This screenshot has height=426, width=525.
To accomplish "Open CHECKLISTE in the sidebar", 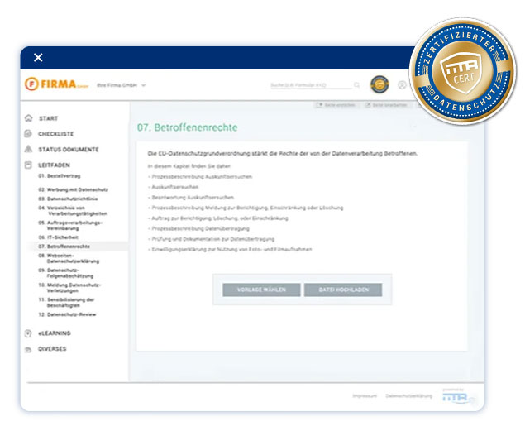I will pos(55,134).
